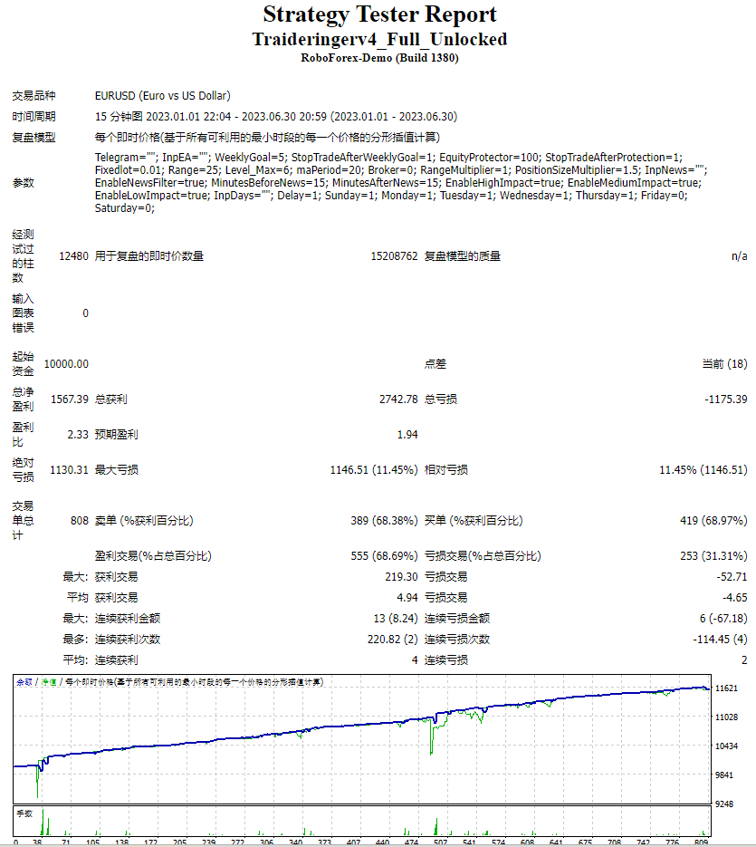The height and width of the screenshot is (847, 756).
Task: Click the tall volume bar at left
Action: (43, 822)
